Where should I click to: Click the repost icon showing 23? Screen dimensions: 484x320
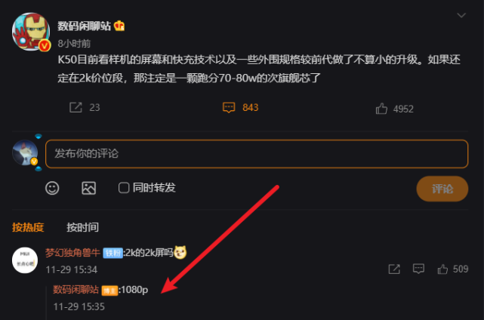pos(76,107)
